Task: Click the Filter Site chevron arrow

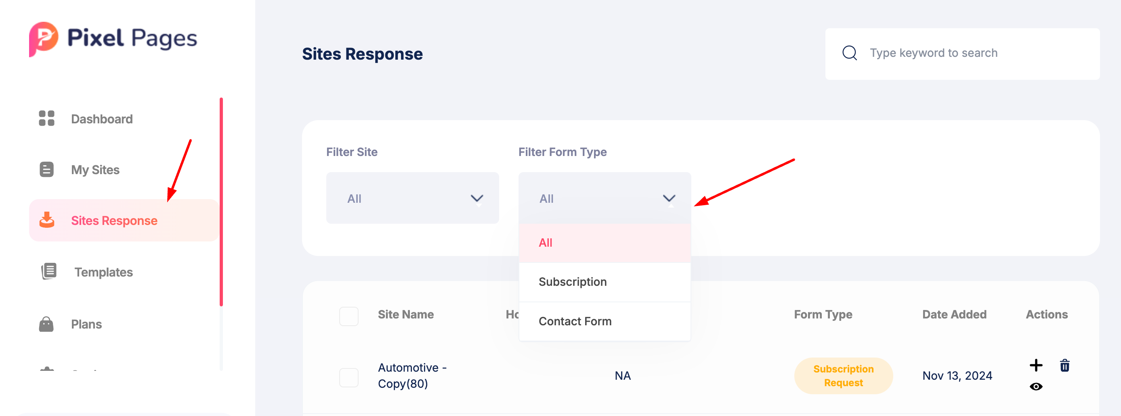Action: [x=477, y=198]
